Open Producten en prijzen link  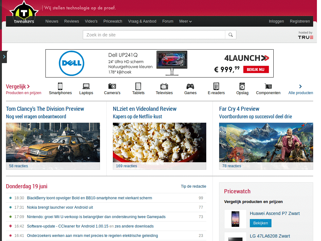click(x=24, y=93)
